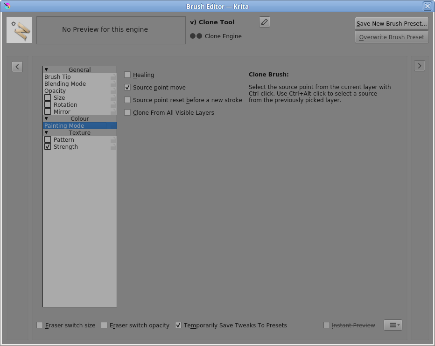Uncheck Source point move

[x=127, y=87]
